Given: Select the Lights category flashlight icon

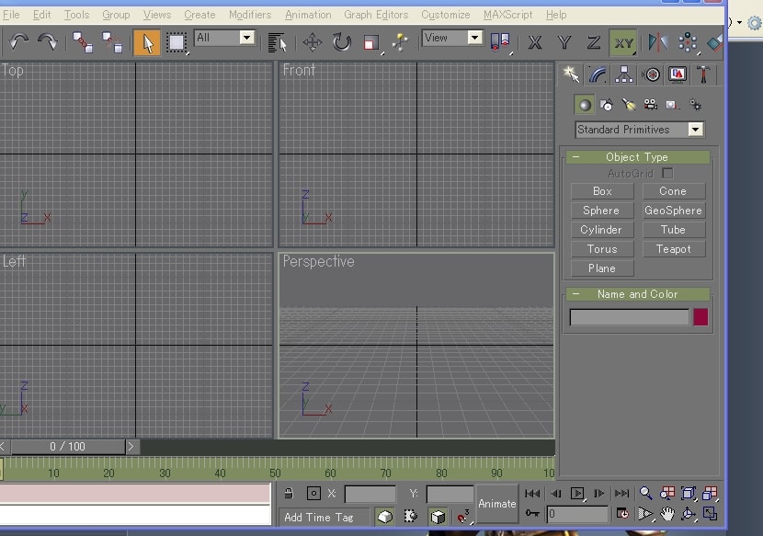Looking at the screenshot, I should point(629,105).
